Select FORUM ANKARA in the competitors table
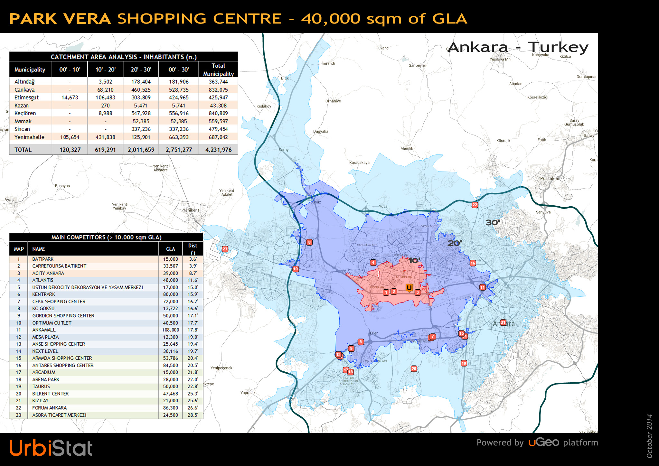This screenshot has height=466, width=659. click(50, 408)
